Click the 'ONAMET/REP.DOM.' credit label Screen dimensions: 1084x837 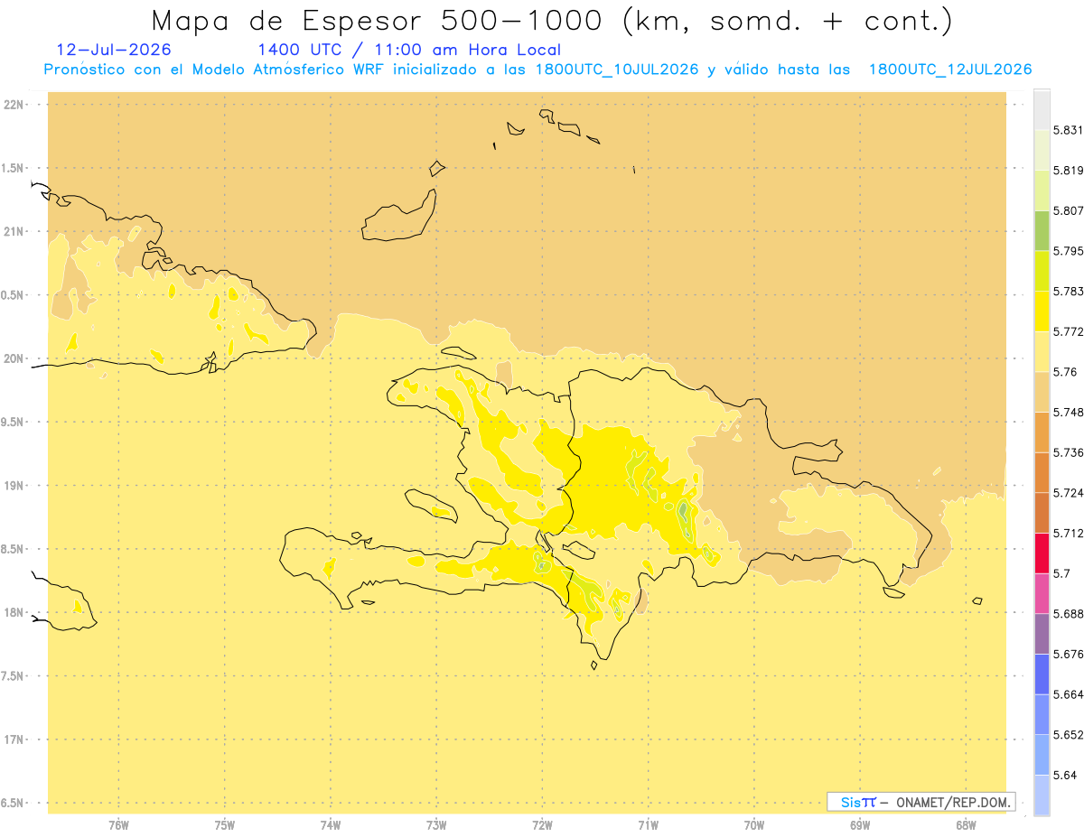pyautogui.click(x=952, y=802)
